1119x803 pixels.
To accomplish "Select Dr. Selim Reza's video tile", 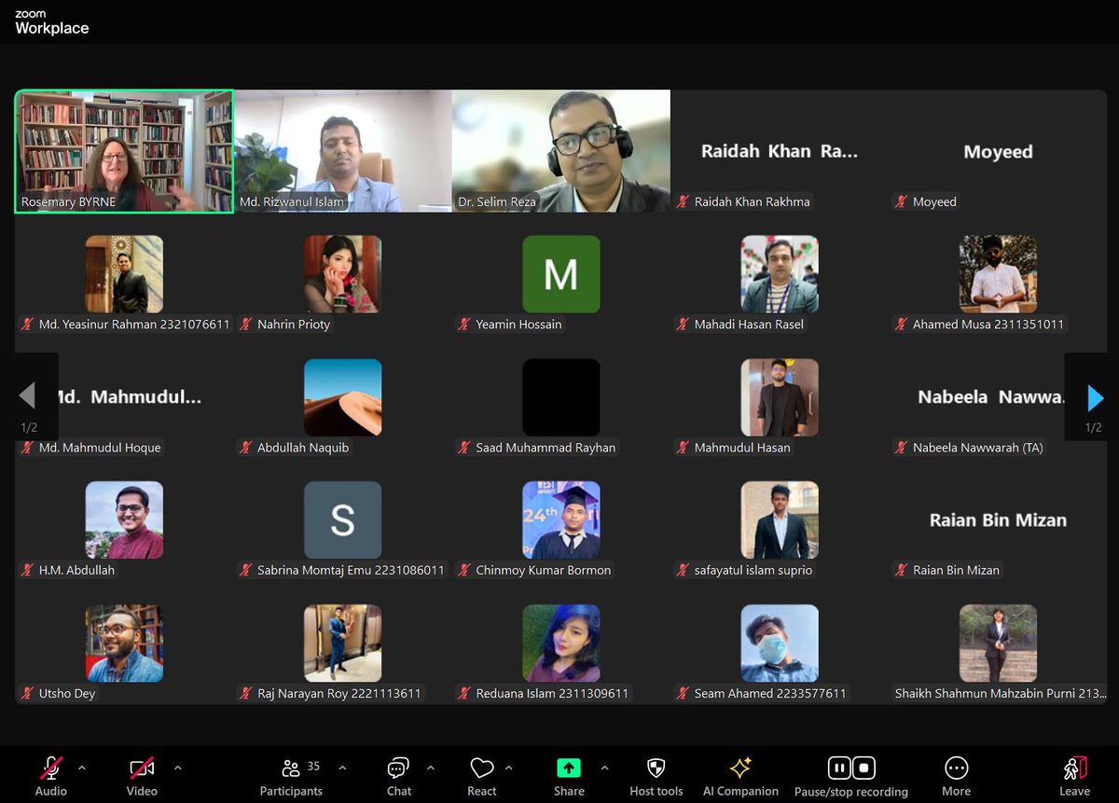I will [560, 151].
